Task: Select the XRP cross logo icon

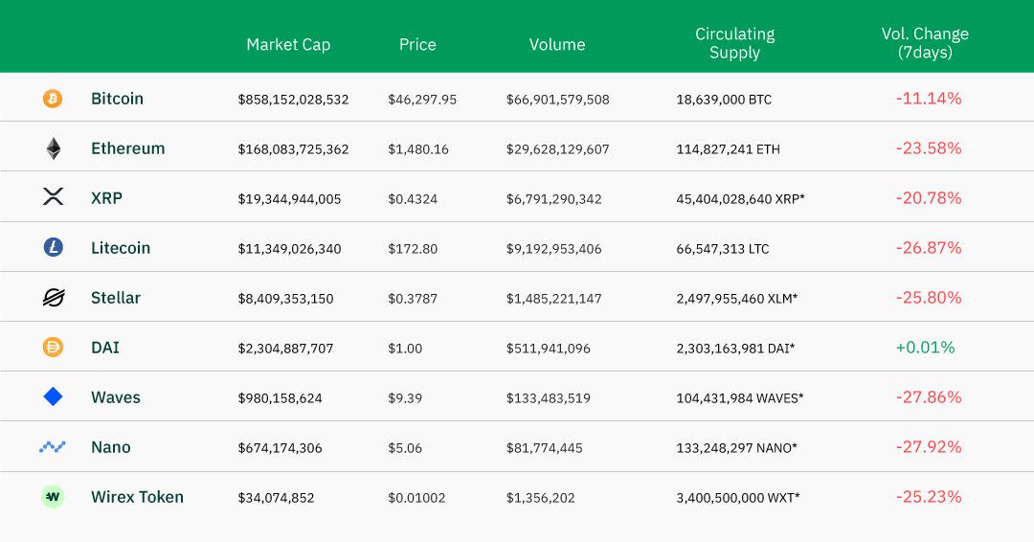Action: (53, 196)
